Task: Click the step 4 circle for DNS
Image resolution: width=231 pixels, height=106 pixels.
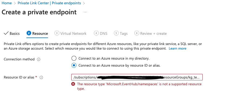Action: [x=96, y=33]
